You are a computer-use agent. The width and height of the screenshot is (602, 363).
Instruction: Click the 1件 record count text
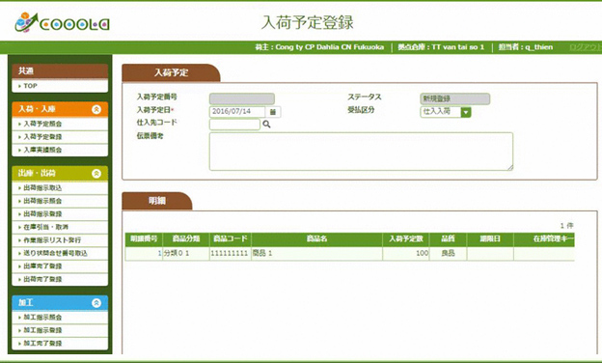coord(566,226)
